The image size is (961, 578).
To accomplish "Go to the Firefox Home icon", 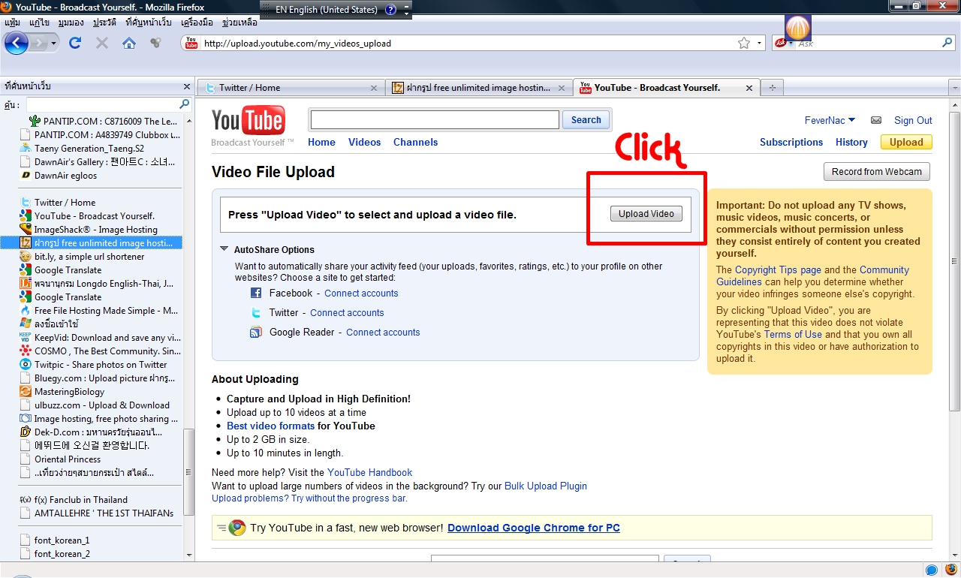I will click(129, 43).
